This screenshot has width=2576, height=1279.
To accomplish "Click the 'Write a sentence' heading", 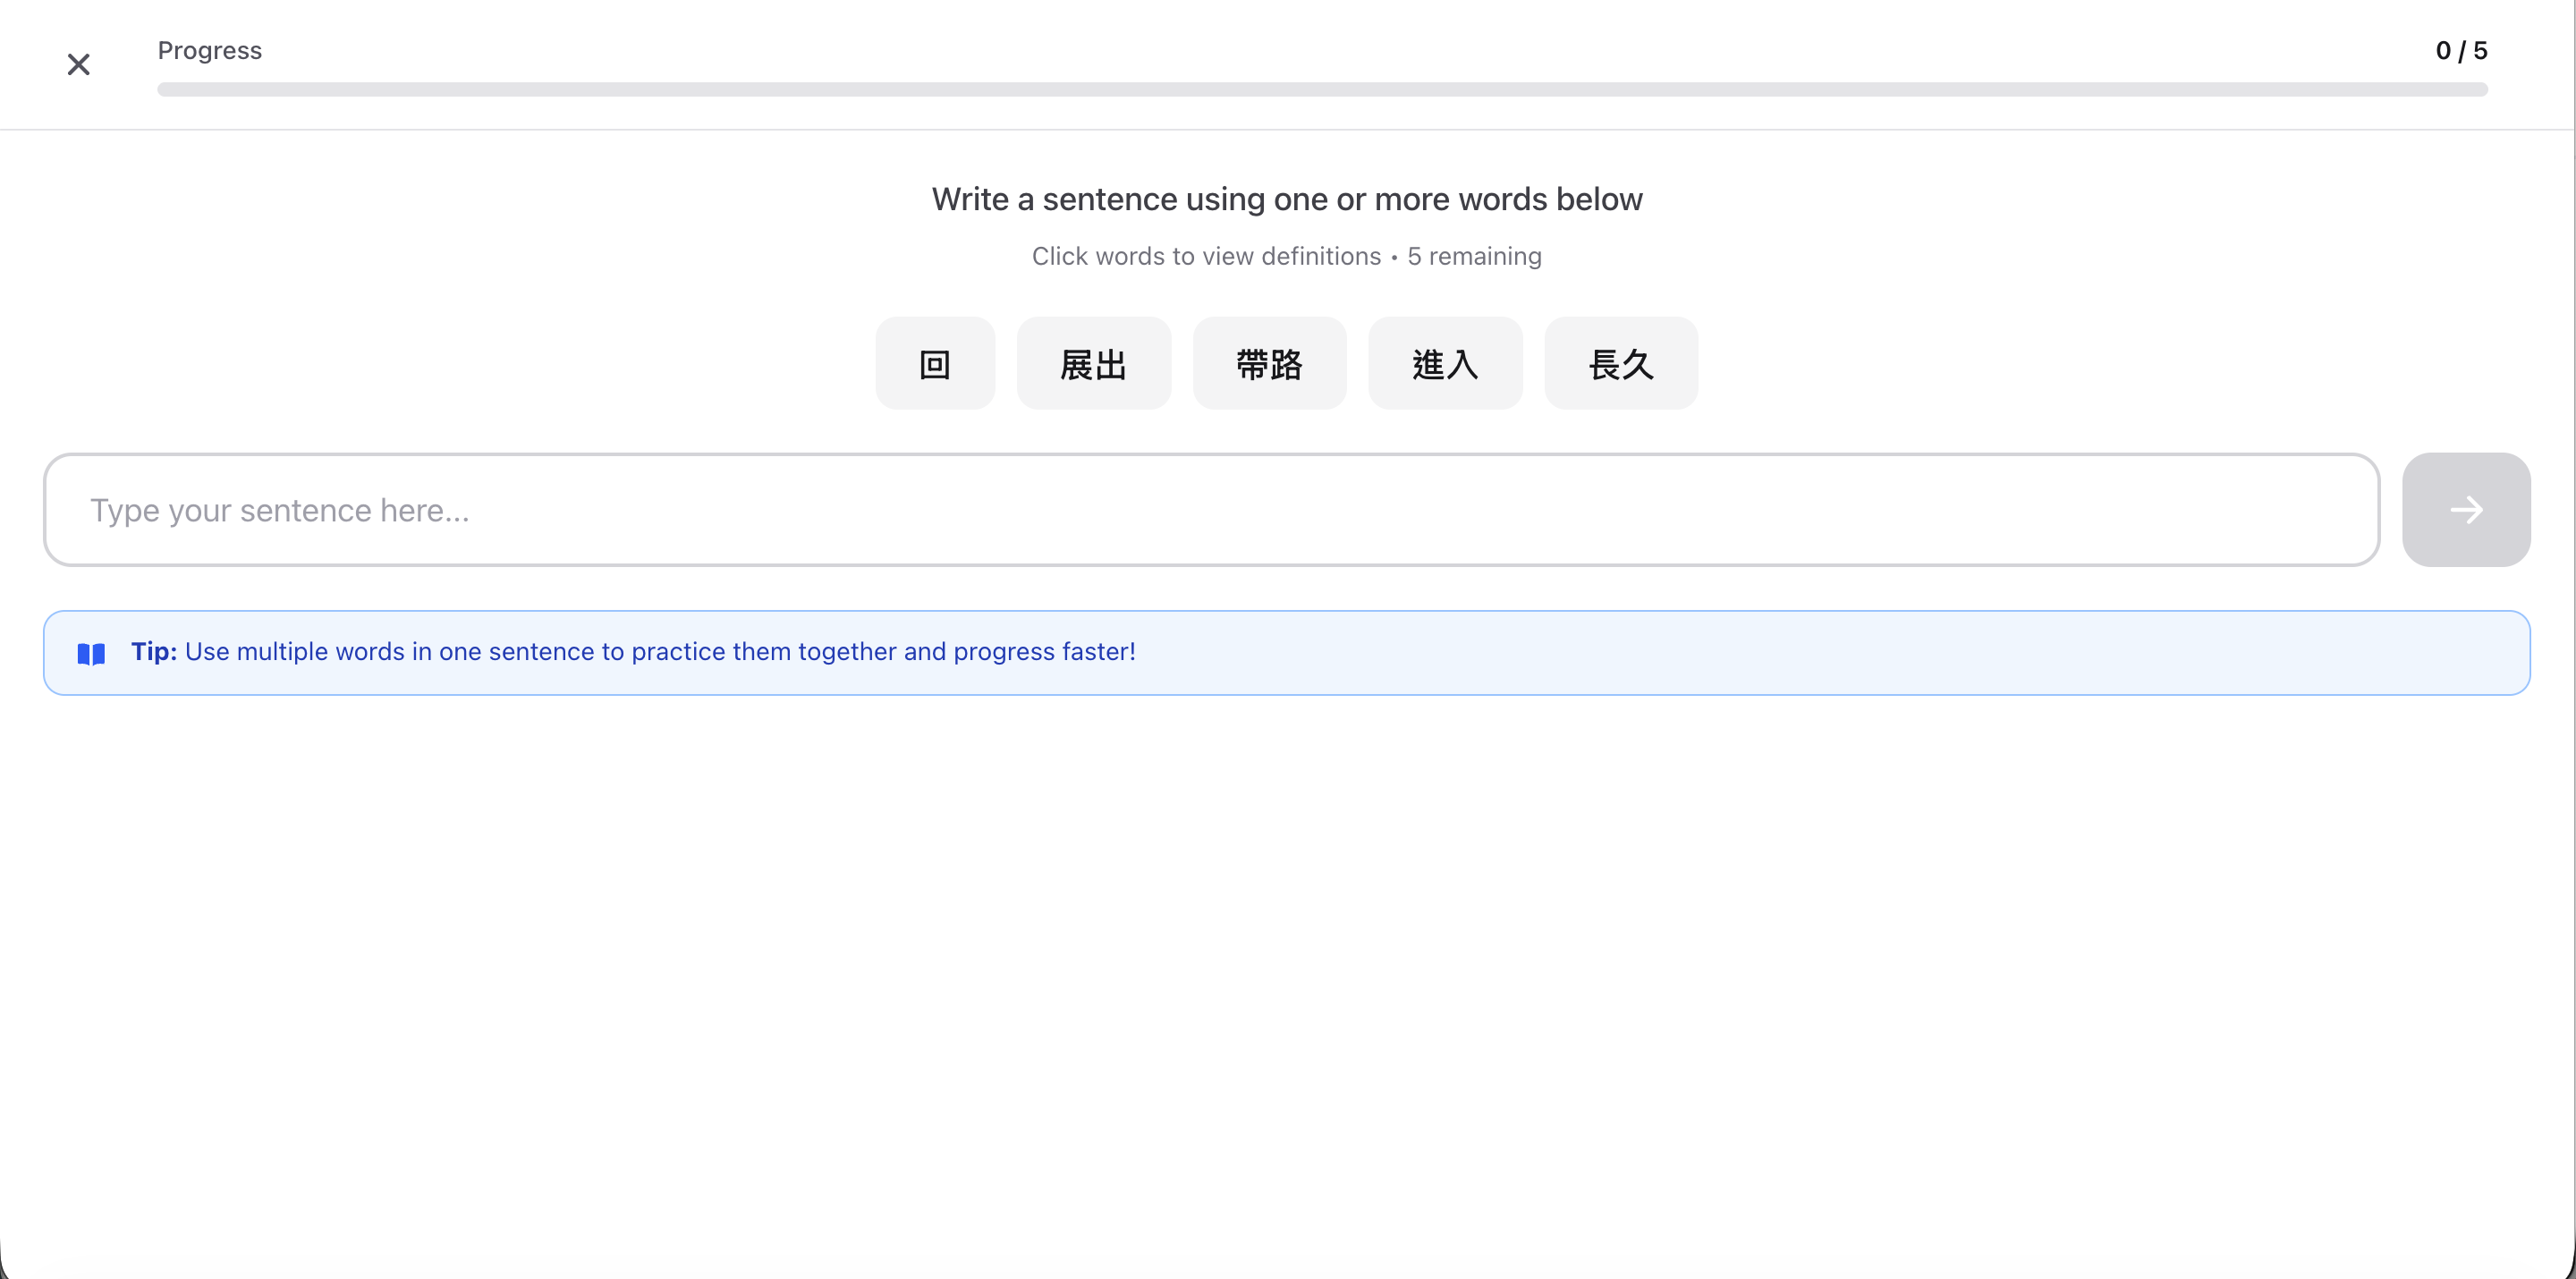I will click(x=1286, y=199).
